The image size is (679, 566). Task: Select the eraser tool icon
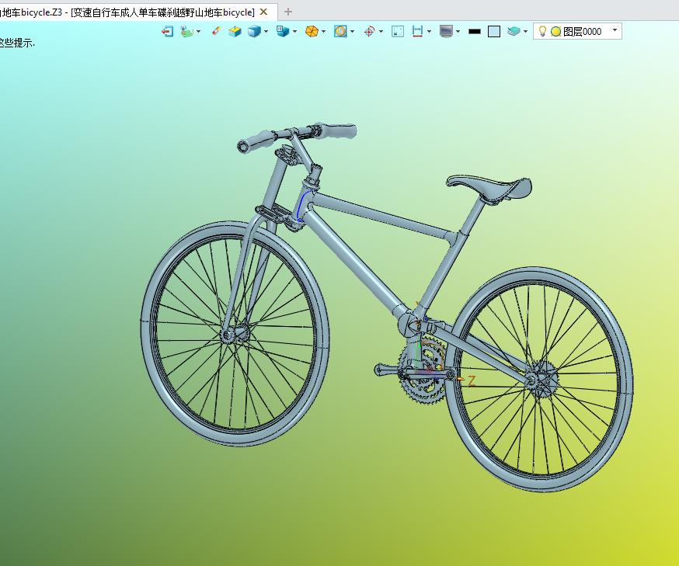click(x=216, y=31)
